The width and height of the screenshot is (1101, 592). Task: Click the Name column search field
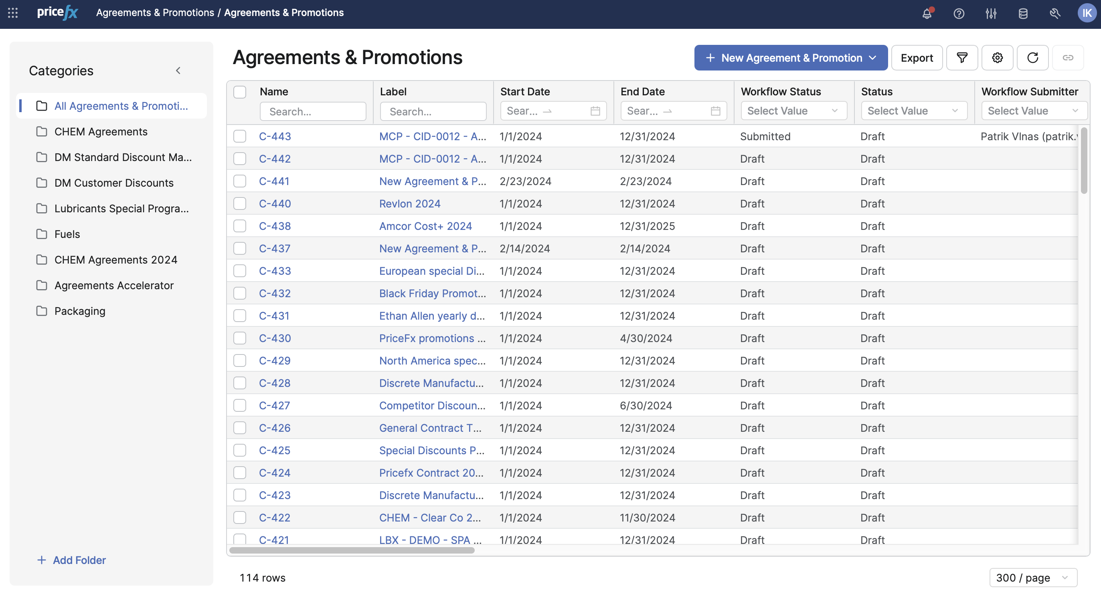pyautogui.click(x=313, y=111)
